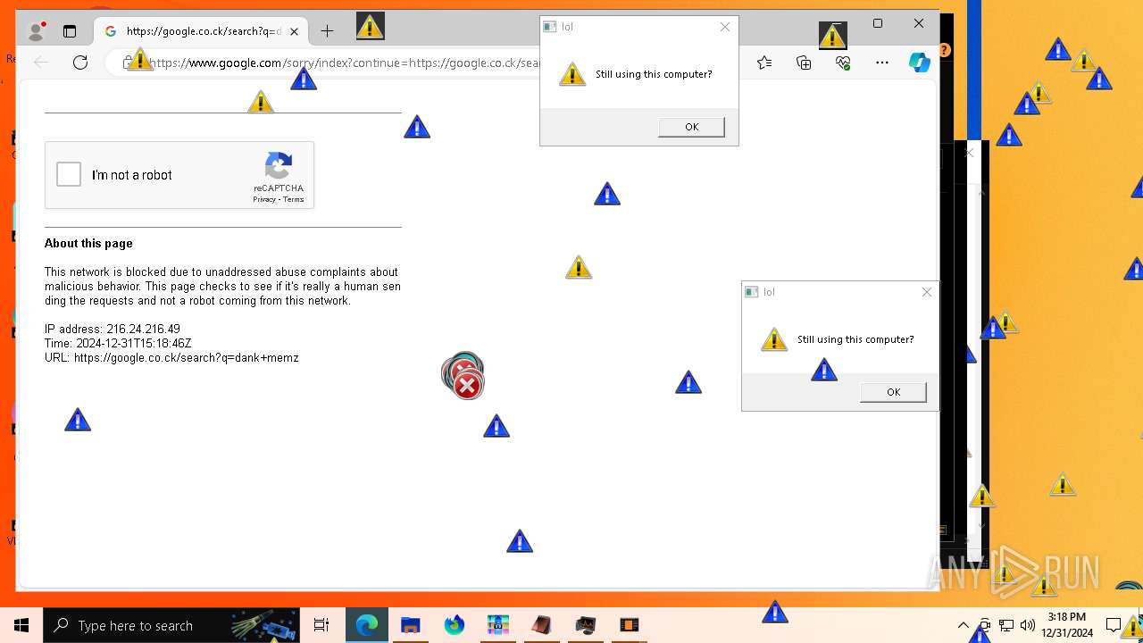Screen dimensions: 1143x643
Task: Select the google.co.ck search tab
Action: (201, 31)
